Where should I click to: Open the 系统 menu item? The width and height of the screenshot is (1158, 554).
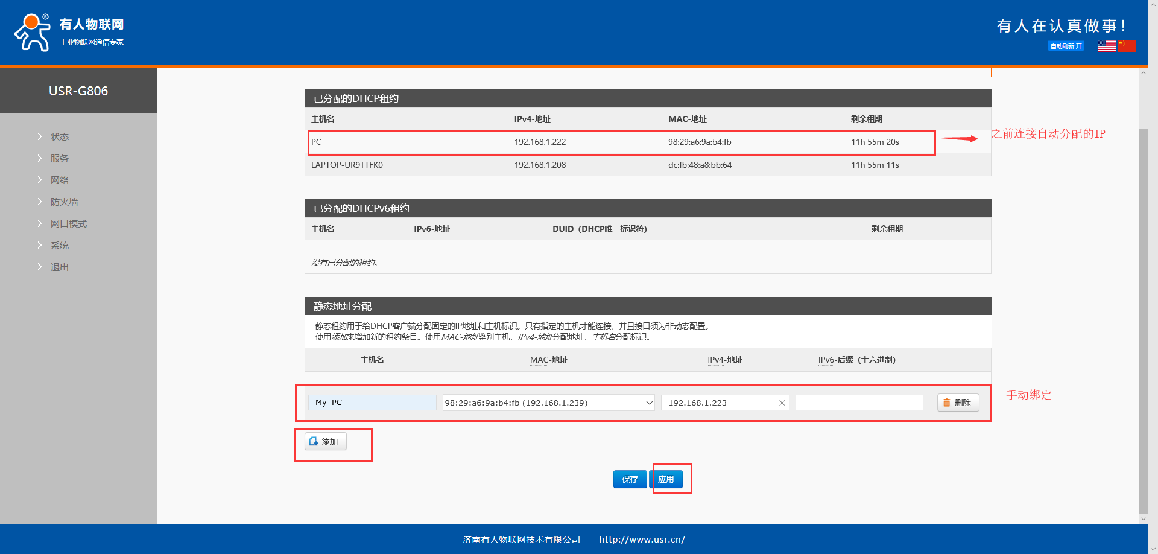59,246
